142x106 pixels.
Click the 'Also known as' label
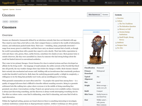pyautogui.click(x=94, y=15)
